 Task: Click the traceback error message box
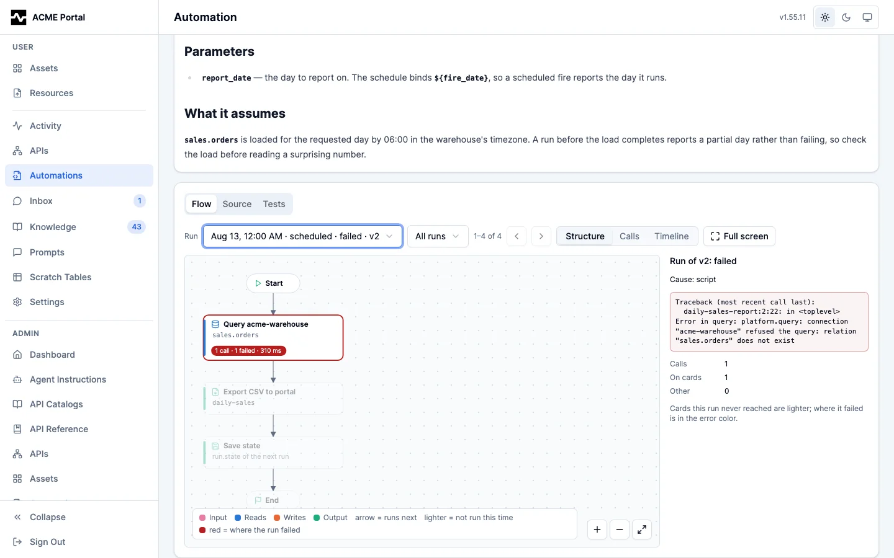[769, 322]
